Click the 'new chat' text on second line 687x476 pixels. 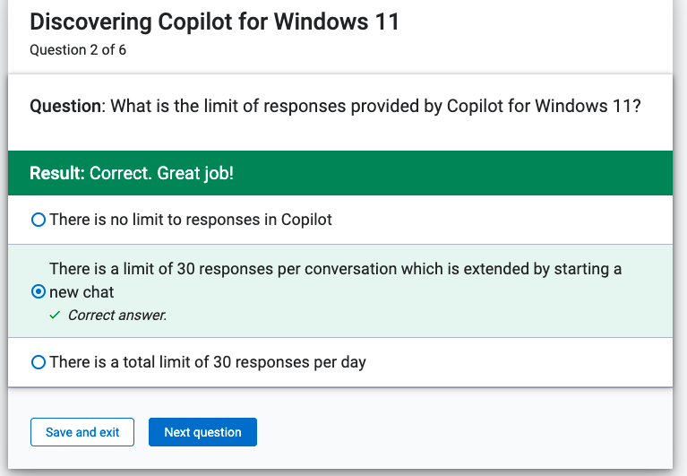click(x=82, y=292)
